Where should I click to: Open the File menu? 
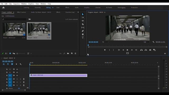[2, 4]
